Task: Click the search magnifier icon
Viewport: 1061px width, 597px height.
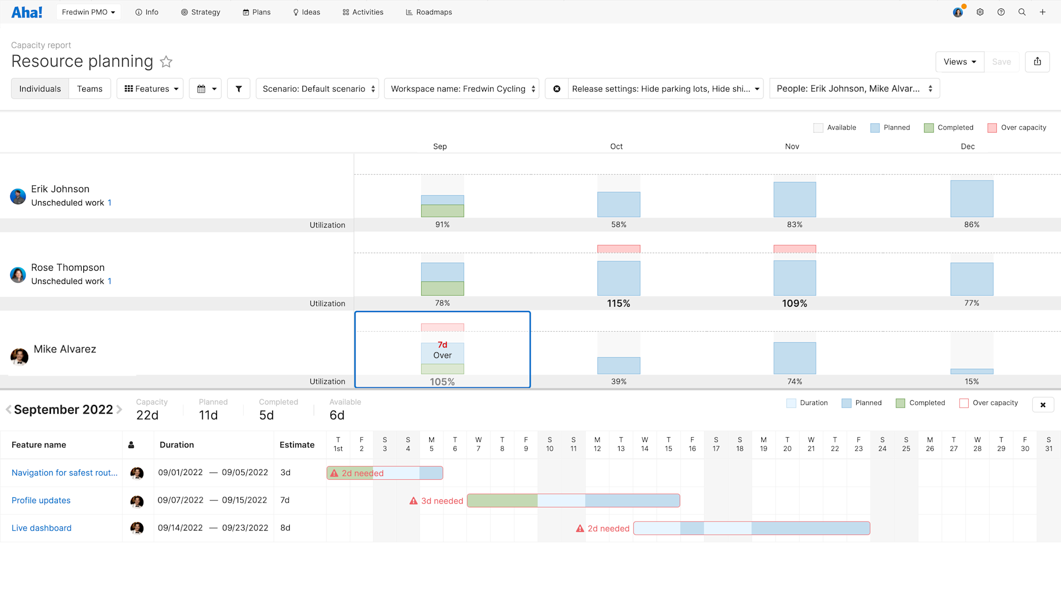Action: [1022, 12]
